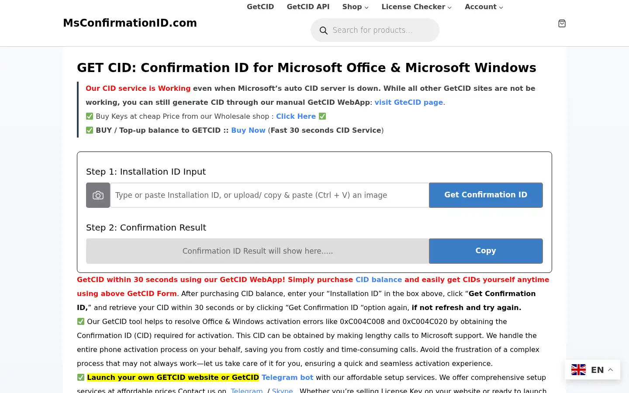
Task: Open the GetCID API menu item
Action: 308,7
